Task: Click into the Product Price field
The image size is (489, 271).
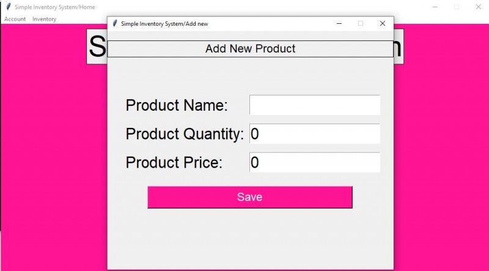Action: [x=315, y=162]
